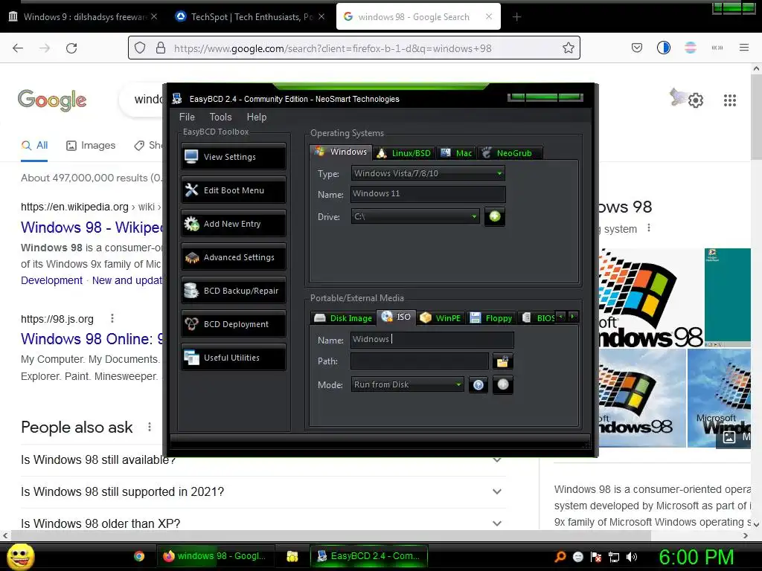Image resolution: width=762 pixels, height=571 pixels.
Task: Go back in Firefox
Action: tap(18, 48)
